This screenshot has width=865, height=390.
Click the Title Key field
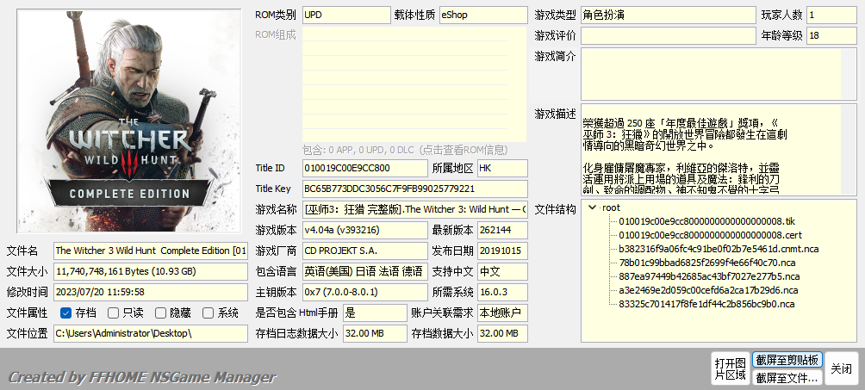pos(415,189)
